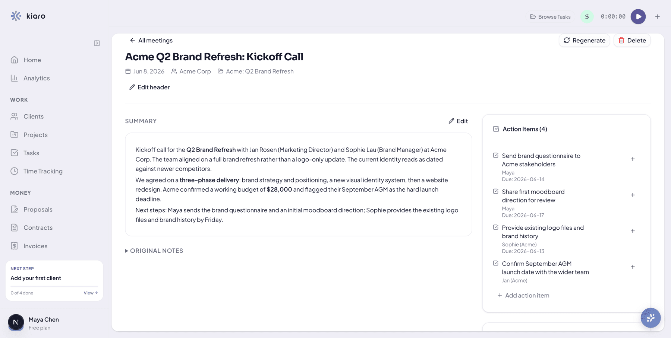Open Maya Chen user profile avatar

coord(16,322)
